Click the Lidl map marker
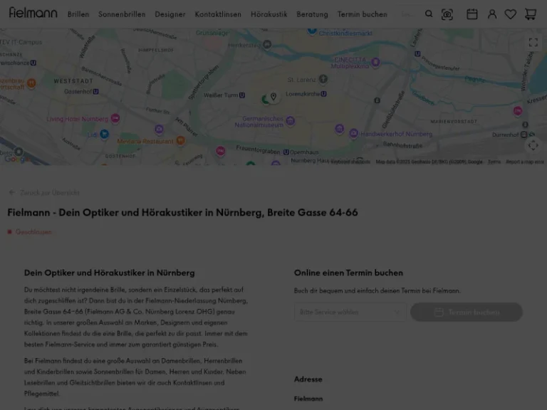The width and height of the screenshot is (547, 410). (104, 134)
